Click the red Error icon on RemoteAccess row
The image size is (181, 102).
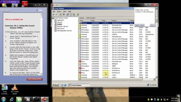80,61
